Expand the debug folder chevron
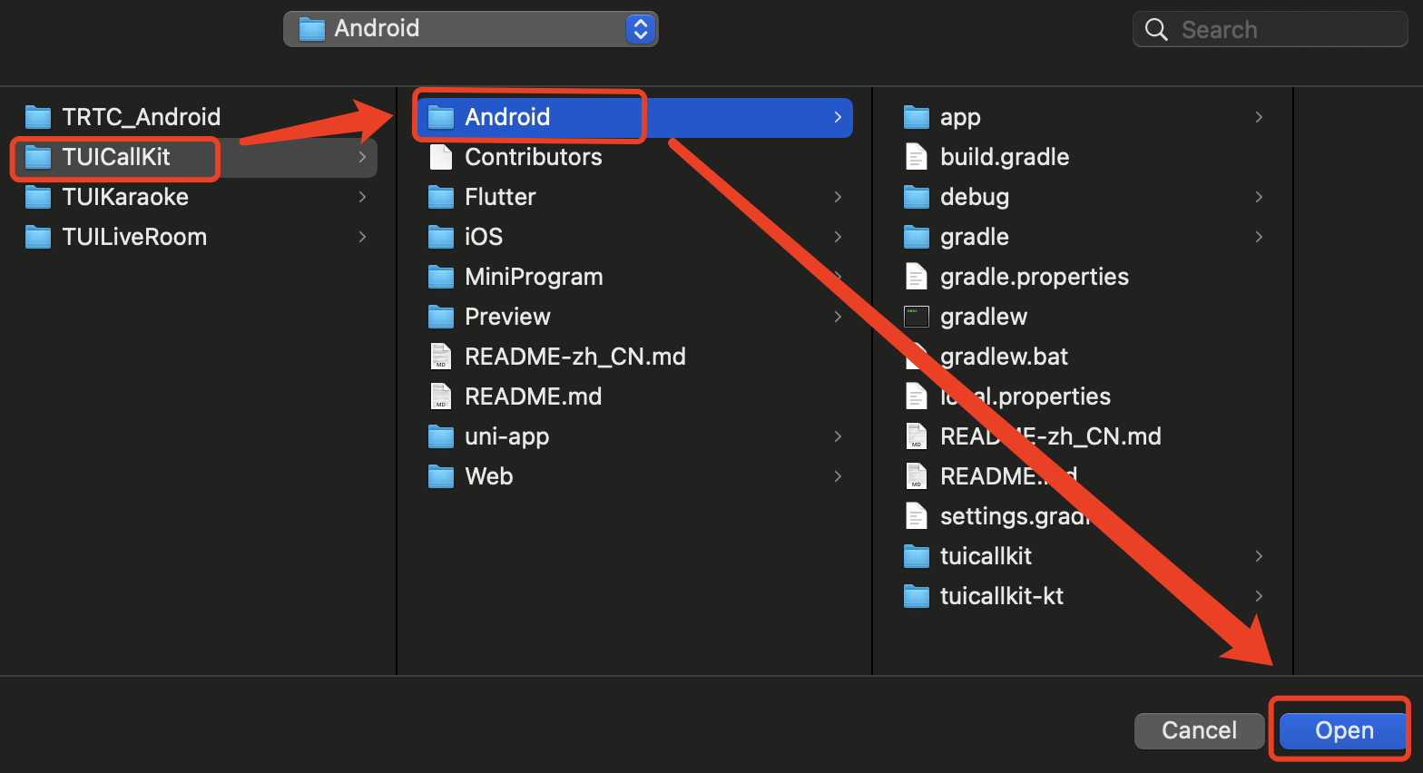Image resolution: width=1423 pixels, height=773 pixels. (x=1259, y=197)
